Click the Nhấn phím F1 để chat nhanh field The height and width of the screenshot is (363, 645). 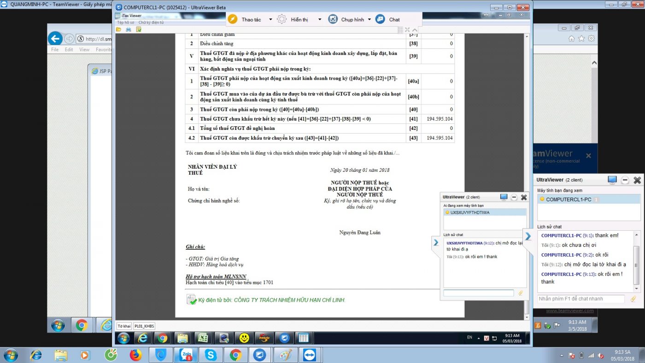[x=581, y=299]
